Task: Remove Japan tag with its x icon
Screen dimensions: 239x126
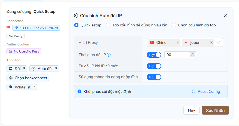Action: 212,42
